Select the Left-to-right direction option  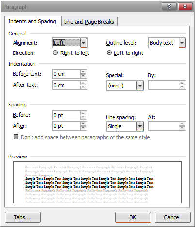pyautogui.click(x=109, y=52)
